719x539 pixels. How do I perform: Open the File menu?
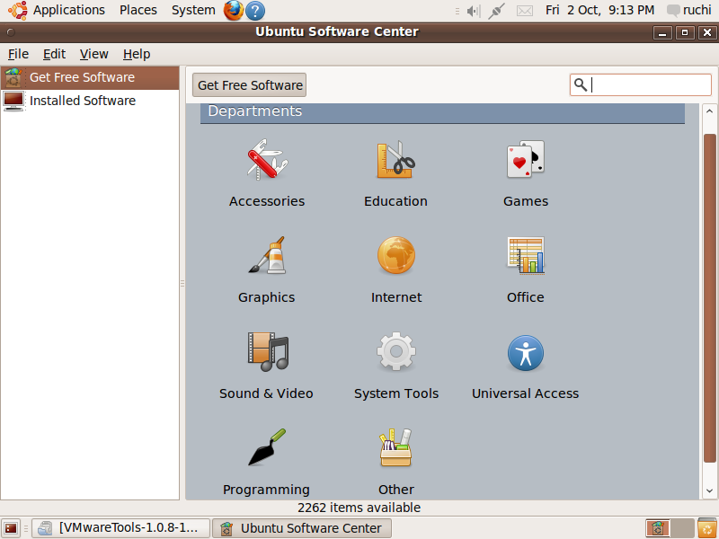click(18, 54)
